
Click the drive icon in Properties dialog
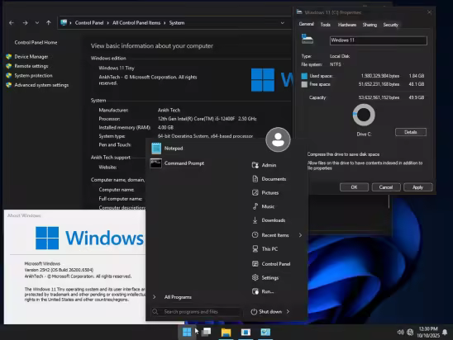click(x=308, y=40)
